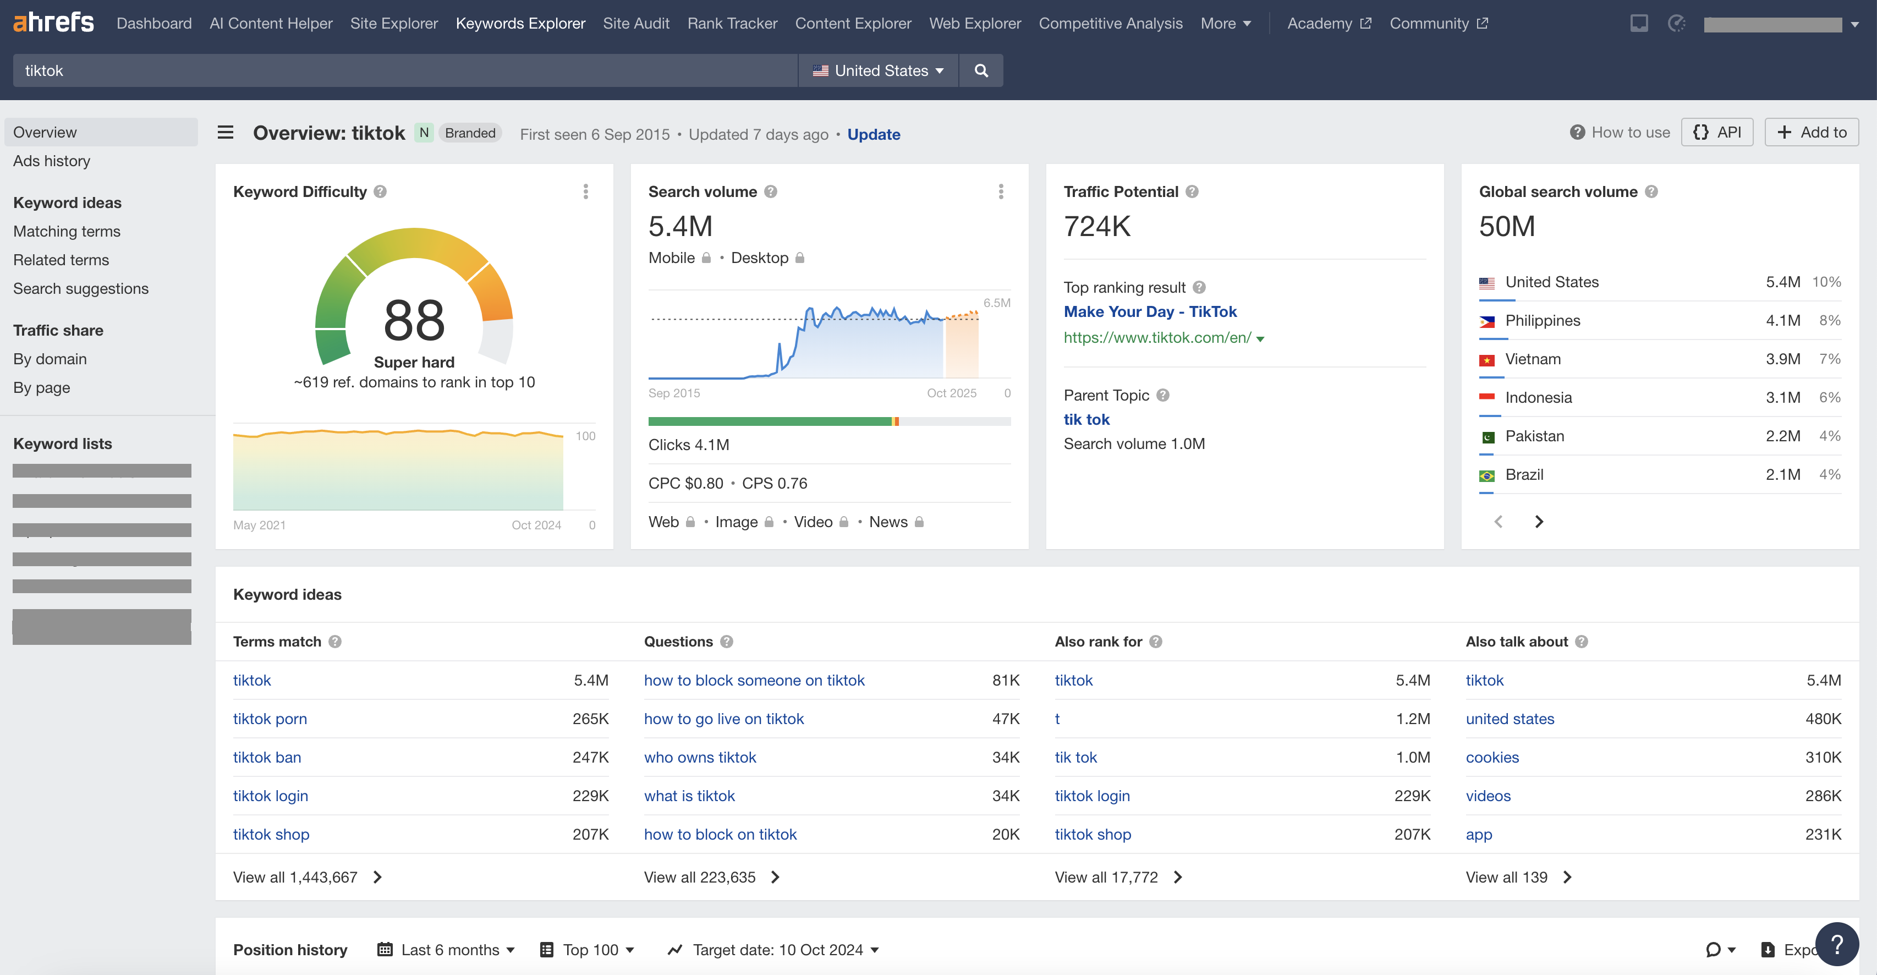This screenshot has height=975, width=1877.
Task: Click the credits usage gauge icon in header
Action: click(x=1677, y=23)
